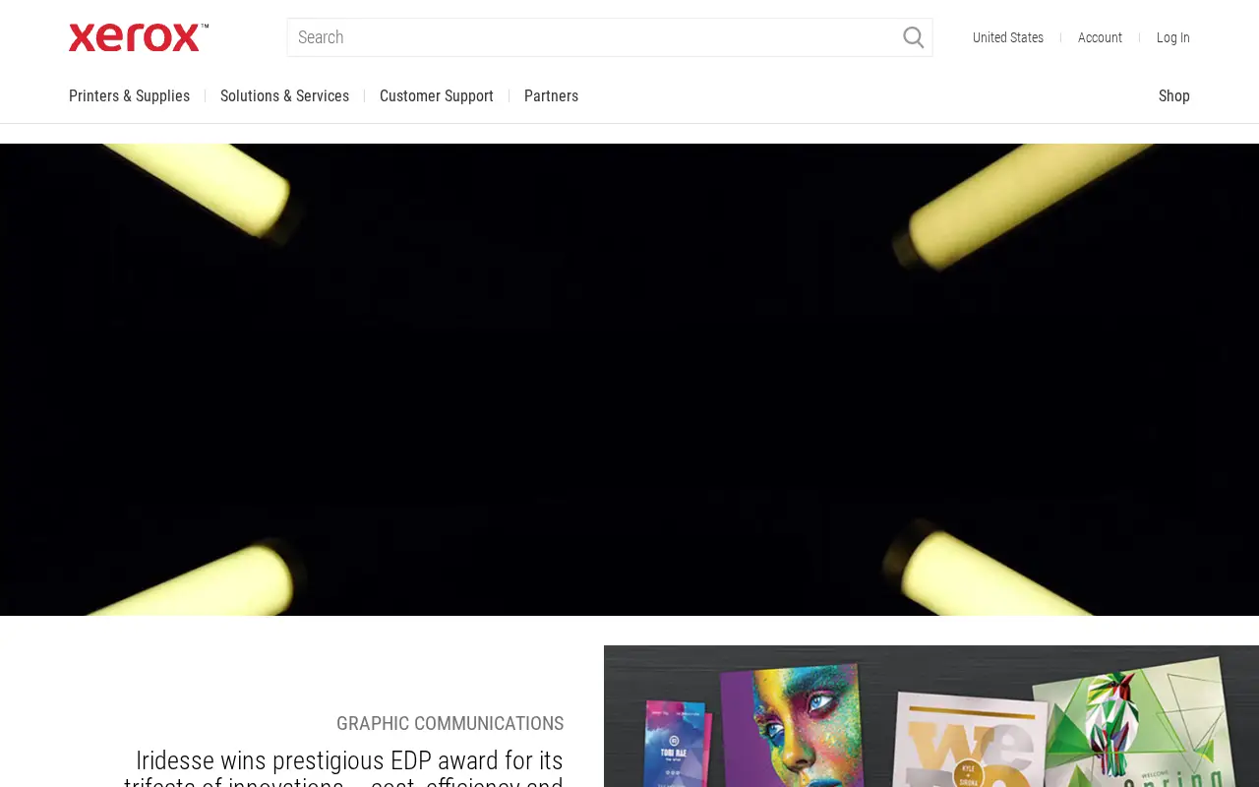
Task: Click the hero banner video with neon tubes
Action: click(629, 380)
